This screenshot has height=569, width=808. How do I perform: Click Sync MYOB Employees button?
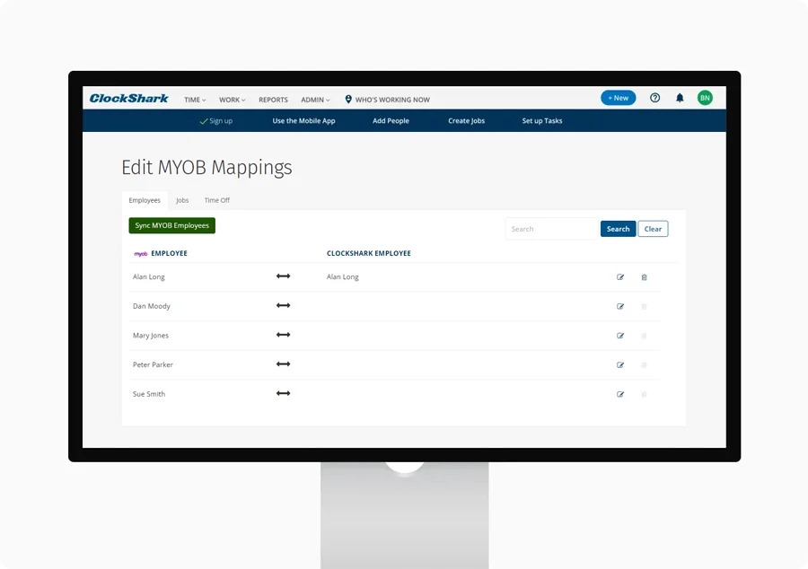coord(172,225)
